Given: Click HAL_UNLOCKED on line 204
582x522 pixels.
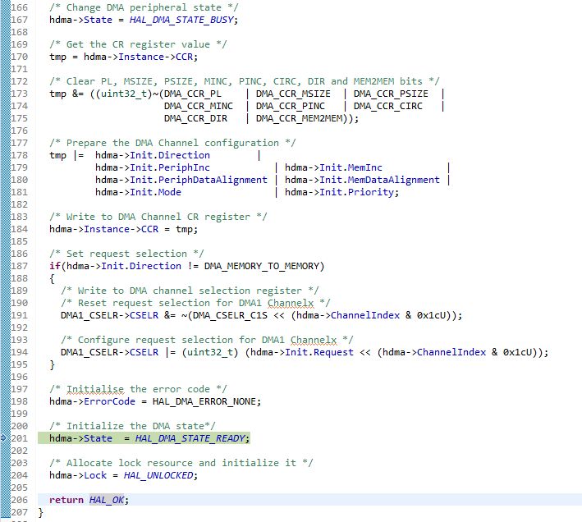Looking at the screenshot, I should click(x=158, y=475).
